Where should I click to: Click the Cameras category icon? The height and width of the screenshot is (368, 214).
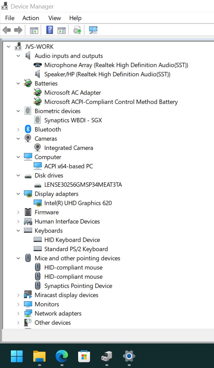[28, 138]
